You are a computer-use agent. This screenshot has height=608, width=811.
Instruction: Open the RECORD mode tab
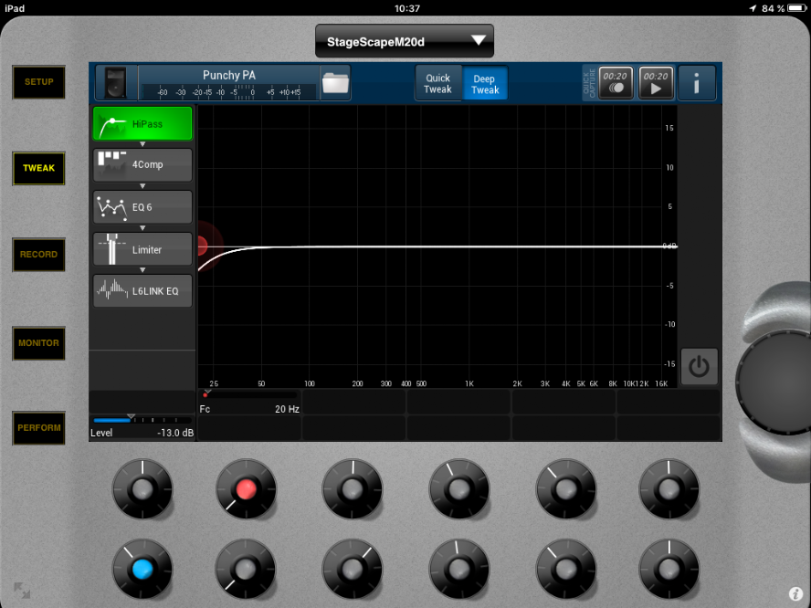click(x=38, y=255)
